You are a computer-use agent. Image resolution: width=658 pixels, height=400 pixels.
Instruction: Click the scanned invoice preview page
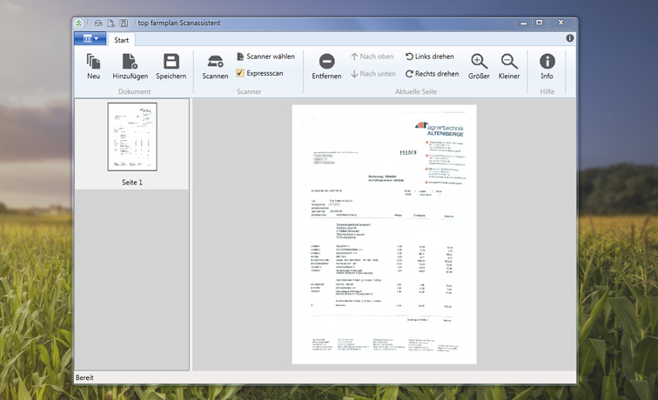[384, 234]
